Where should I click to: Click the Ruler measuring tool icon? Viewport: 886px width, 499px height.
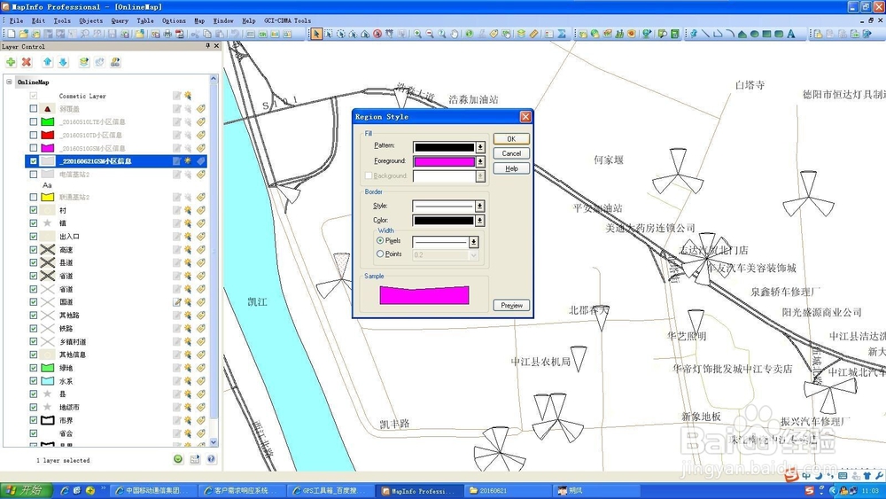(534, 34)
